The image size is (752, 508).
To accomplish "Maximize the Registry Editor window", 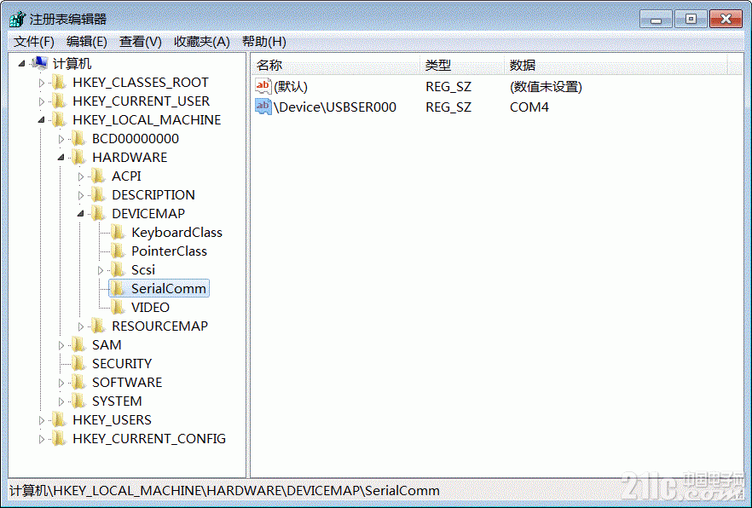I will click(x=691, y=19).
